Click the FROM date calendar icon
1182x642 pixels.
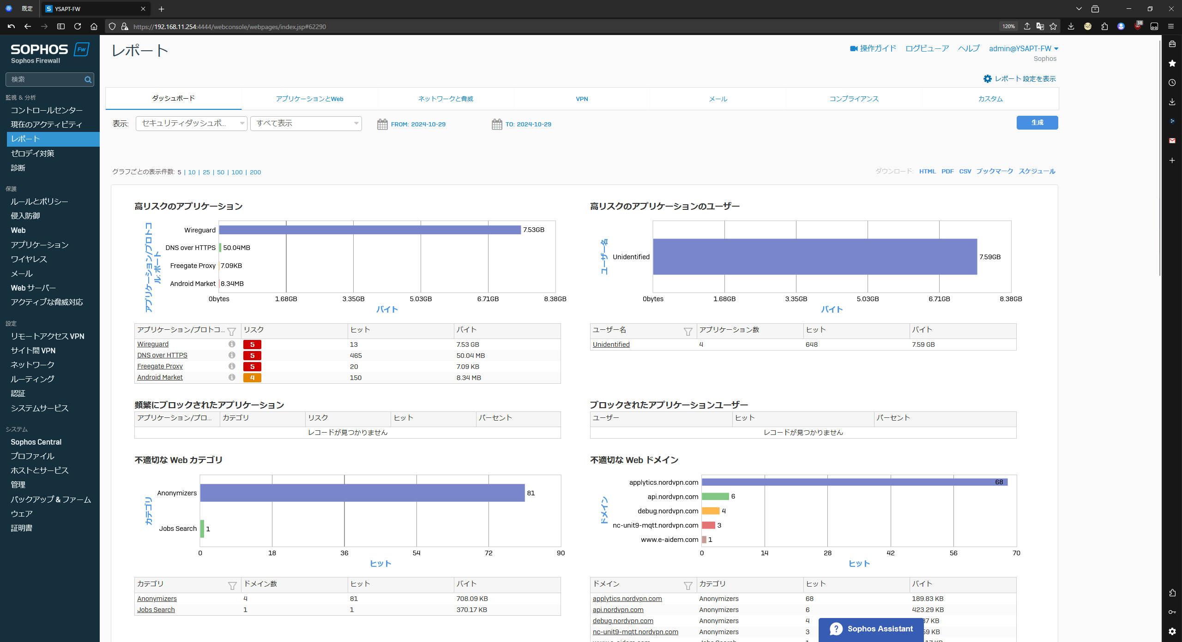click(x=382, y=124)
